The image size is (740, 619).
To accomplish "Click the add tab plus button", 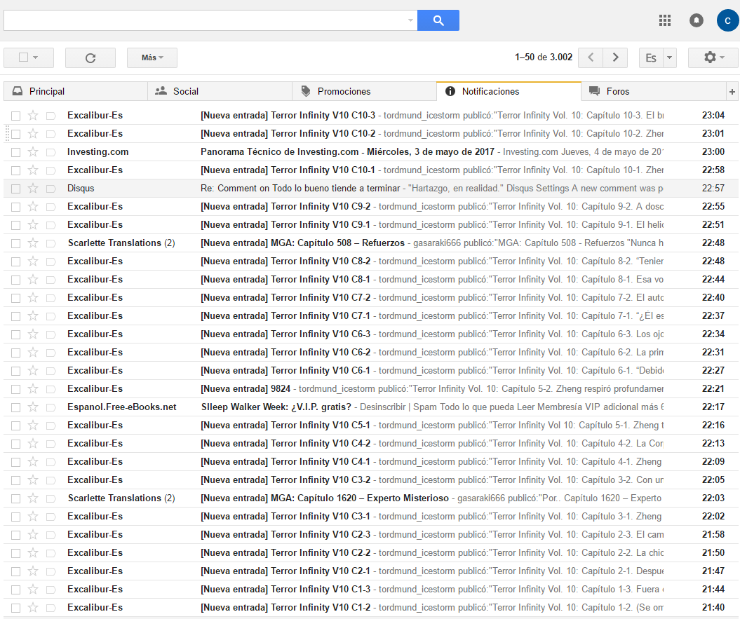I will (732, 92).
